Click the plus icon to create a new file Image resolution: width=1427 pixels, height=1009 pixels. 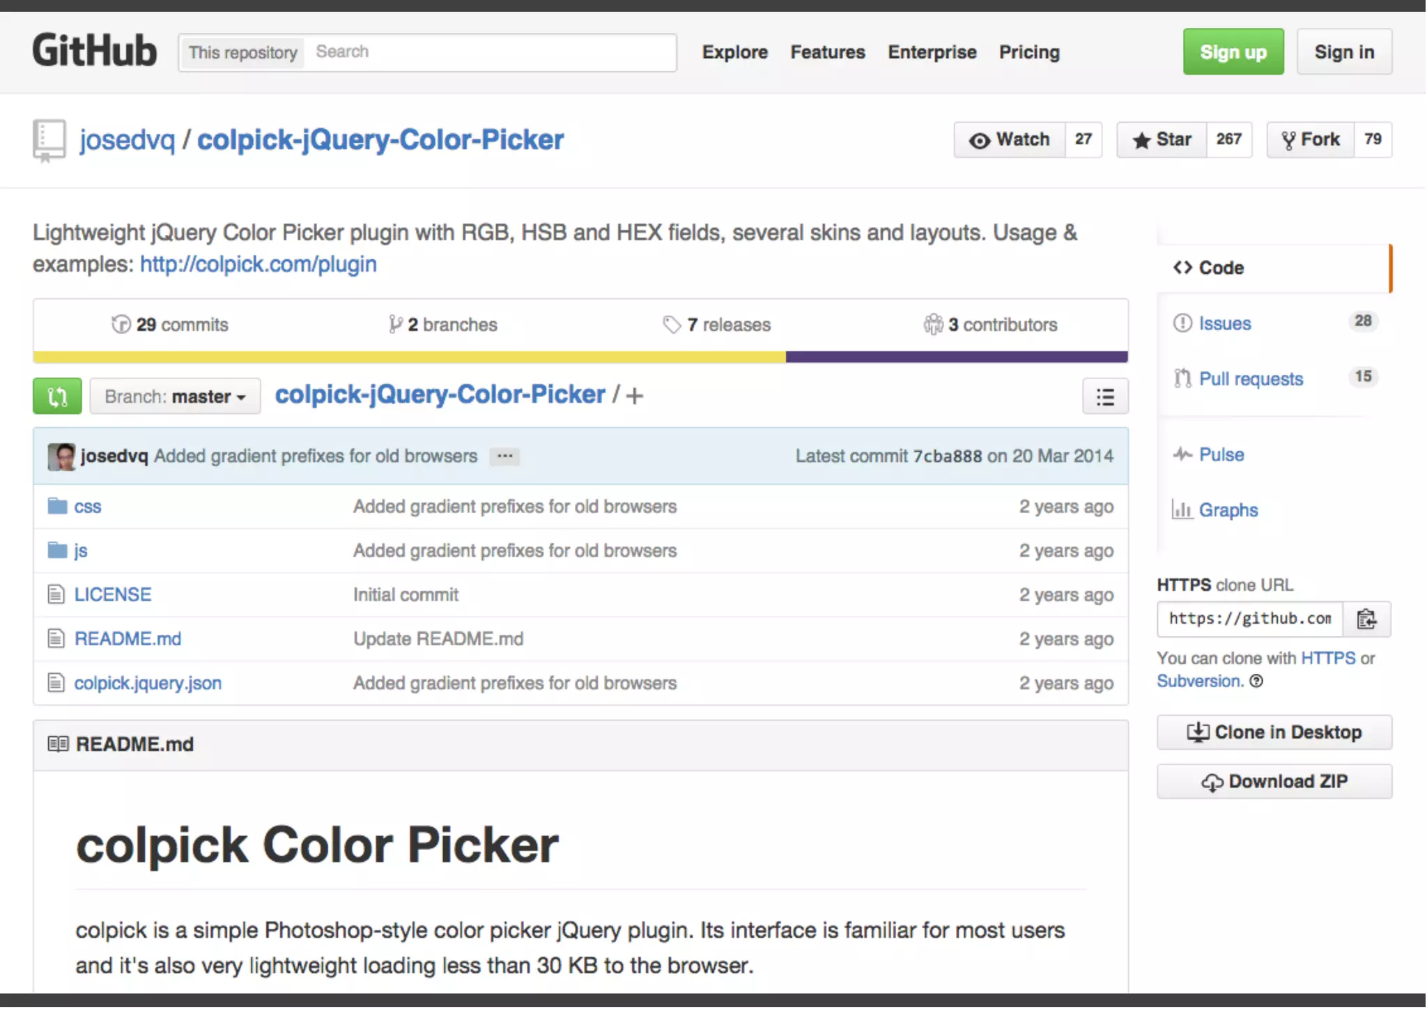[634, 396]
